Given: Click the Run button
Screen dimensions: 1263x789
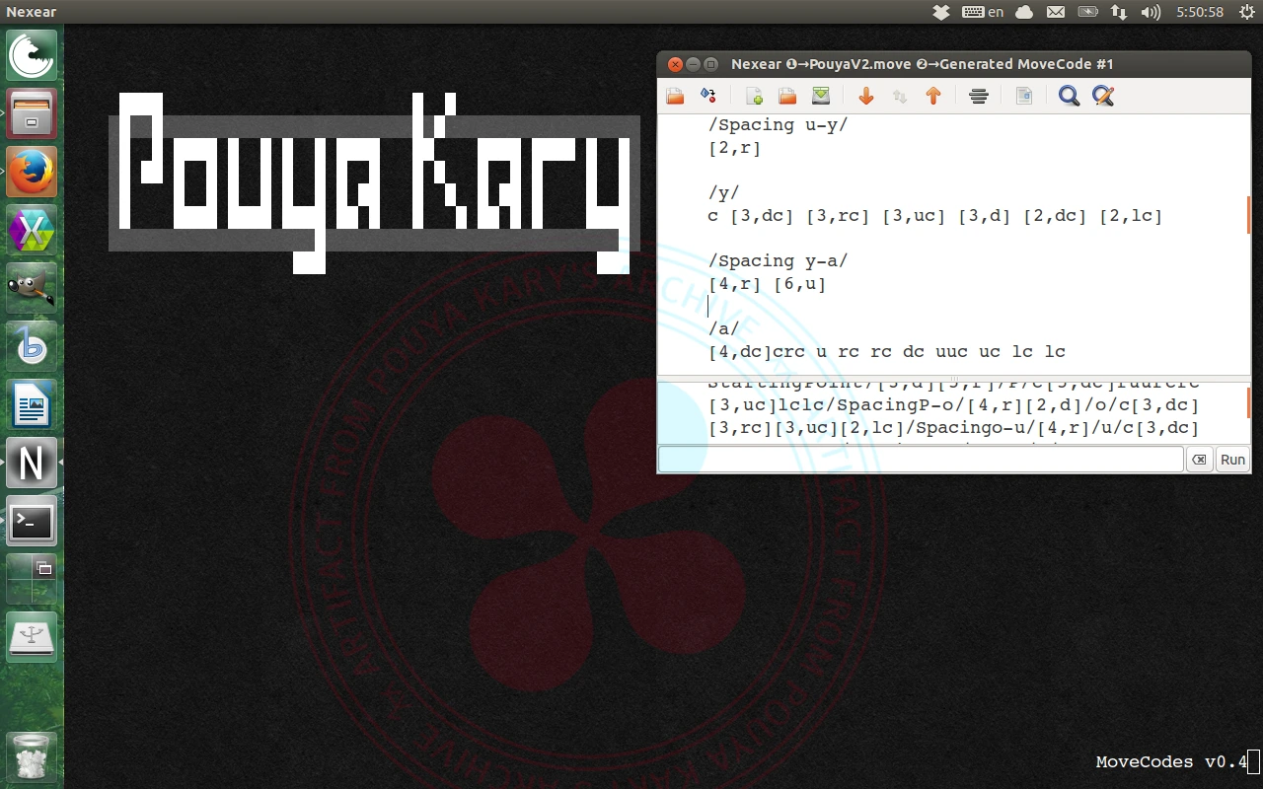Looking at the screenshot, I should click(x=1232, y=460).
